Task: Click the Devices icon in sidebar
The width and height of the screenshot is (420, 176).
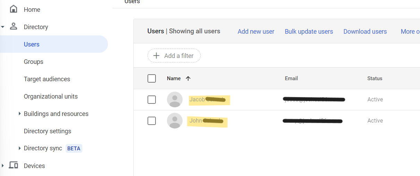Action: [x=14, y=165]
